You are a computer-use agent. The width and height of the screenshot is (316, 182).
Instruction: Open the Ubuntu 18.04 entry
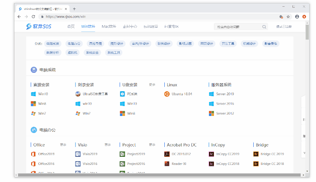click(178, 94)
